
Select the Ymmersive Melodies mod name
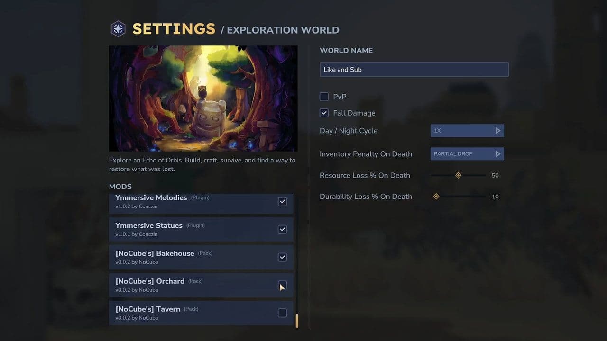pos(151,198)
